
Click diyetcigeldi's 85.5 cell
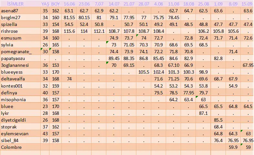click(x=218, y=120)
